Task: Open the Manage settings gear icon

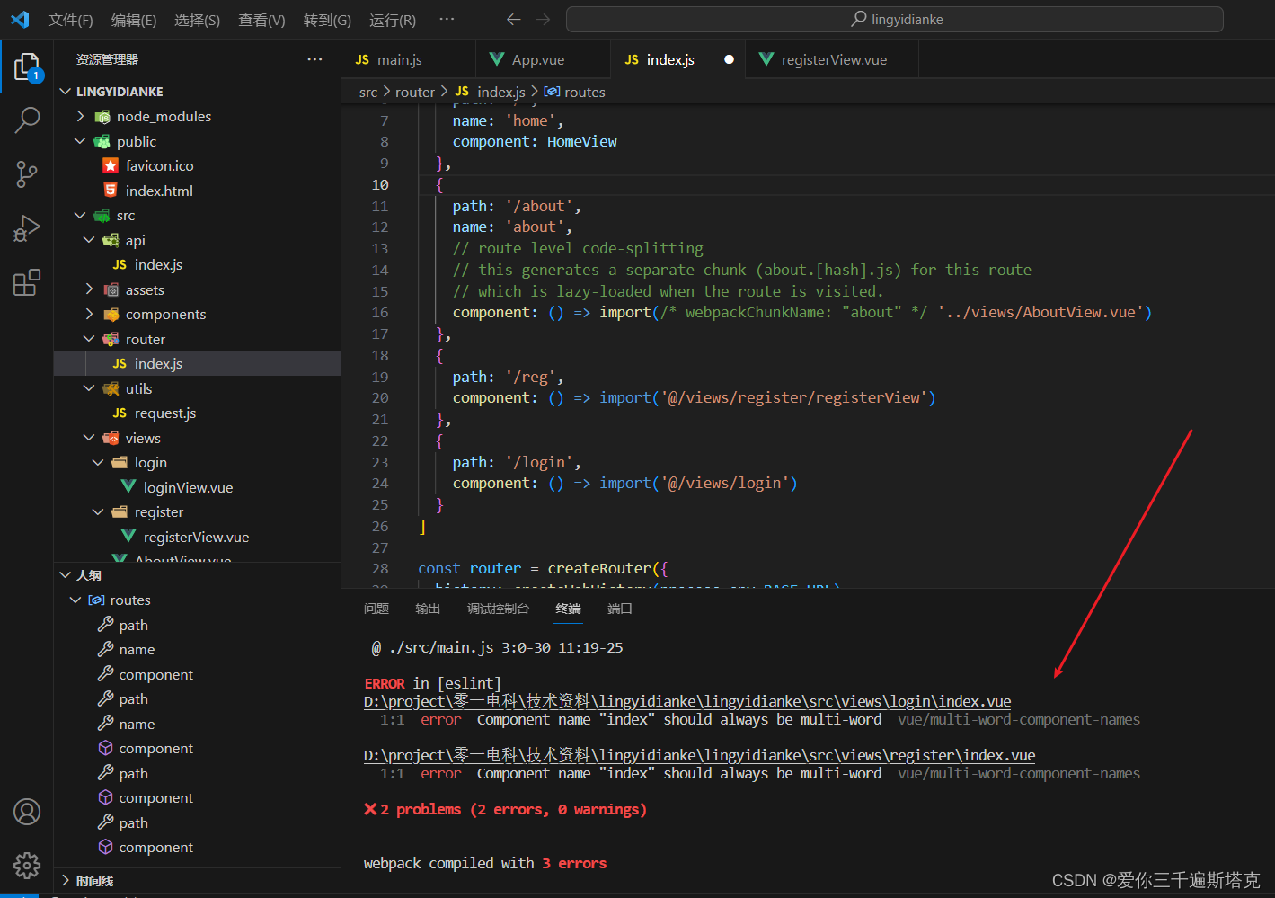Action: pyautogui.click(x=26, y=866)
